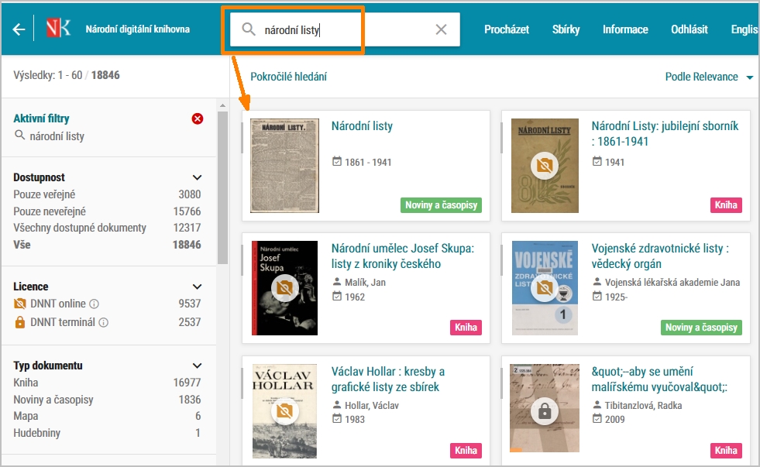Click the no-camera badge on Vojenské zdravotnické cover

pyautogui.click(x=545, y=288)
